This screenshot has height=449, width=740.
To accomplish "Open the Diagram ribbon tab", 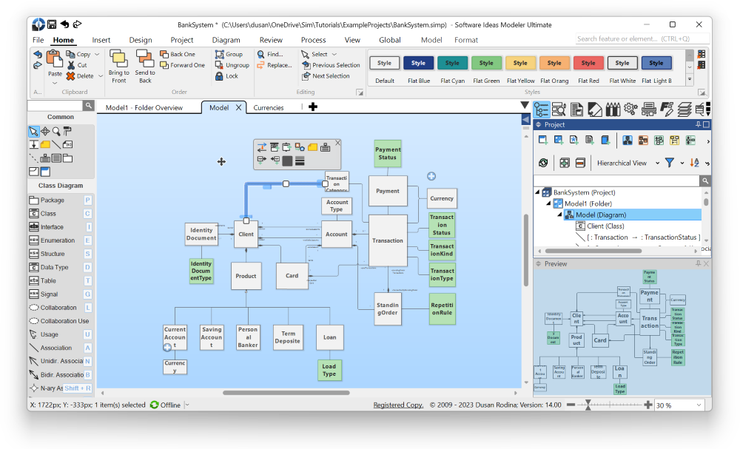I will [226, 40].
